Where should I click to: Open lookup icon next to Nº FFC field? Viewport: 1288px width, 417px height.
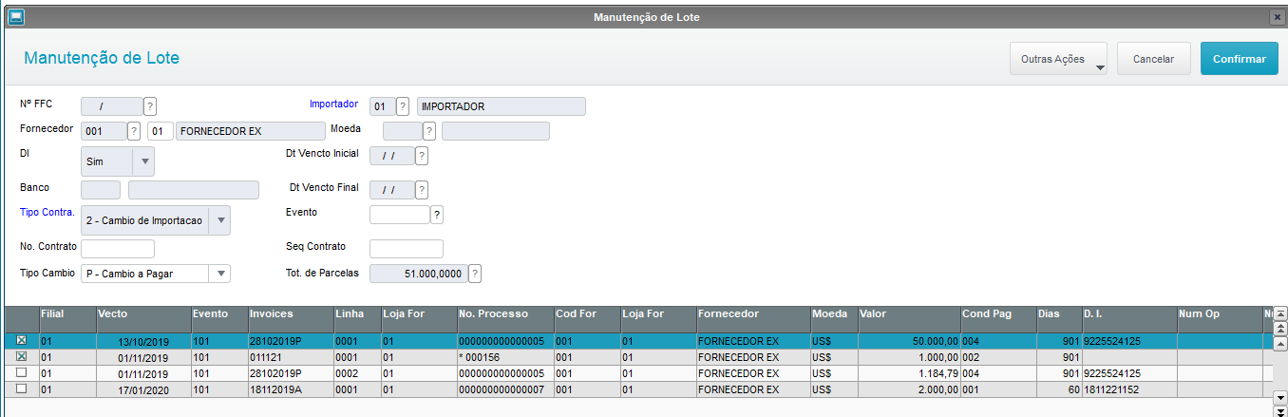(x=150, y=106)
